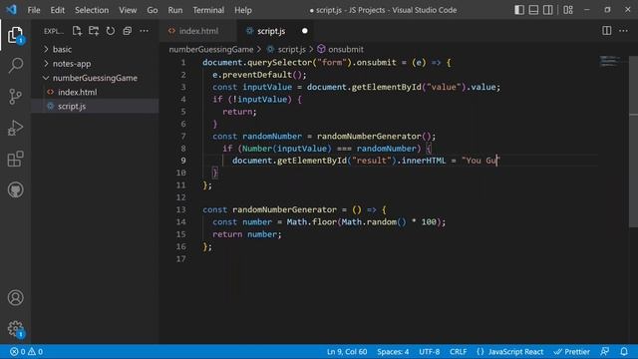The width and height of the screenshot is (638, 359).
Task: Create a new file in Explorer
Action: coord(77,31)
